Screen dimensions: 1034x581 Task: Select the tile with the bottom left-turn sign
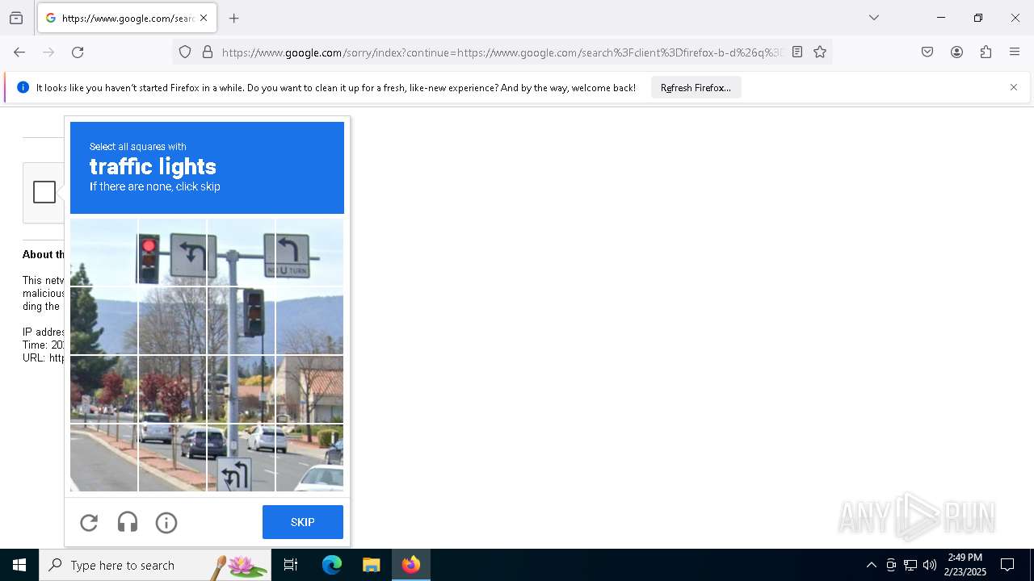tap(241, 458)
